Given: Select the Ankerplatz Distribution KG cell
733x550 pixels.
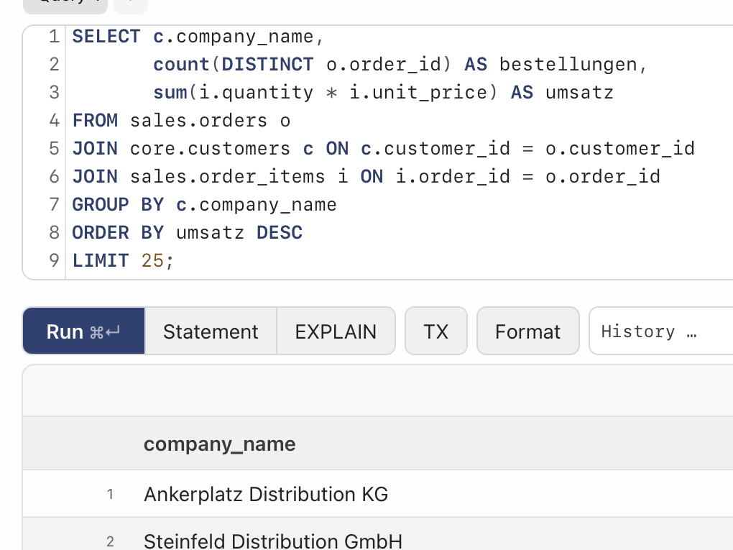Looking at the screenshot, I should [x=266, y=494].
